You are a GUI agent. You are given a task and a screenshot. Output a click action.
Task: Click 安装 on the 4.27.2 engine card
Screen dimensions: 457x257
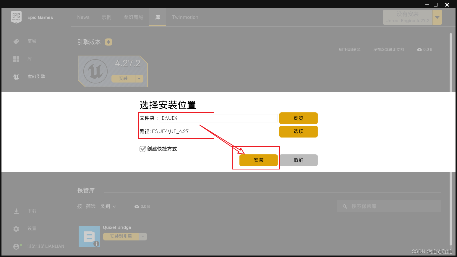(x=123, y=79)
